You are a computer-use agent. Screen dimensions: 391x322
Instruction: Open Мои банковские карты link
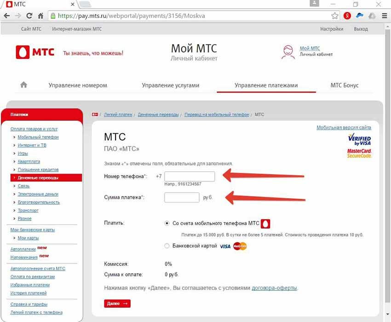pos(33,230)
